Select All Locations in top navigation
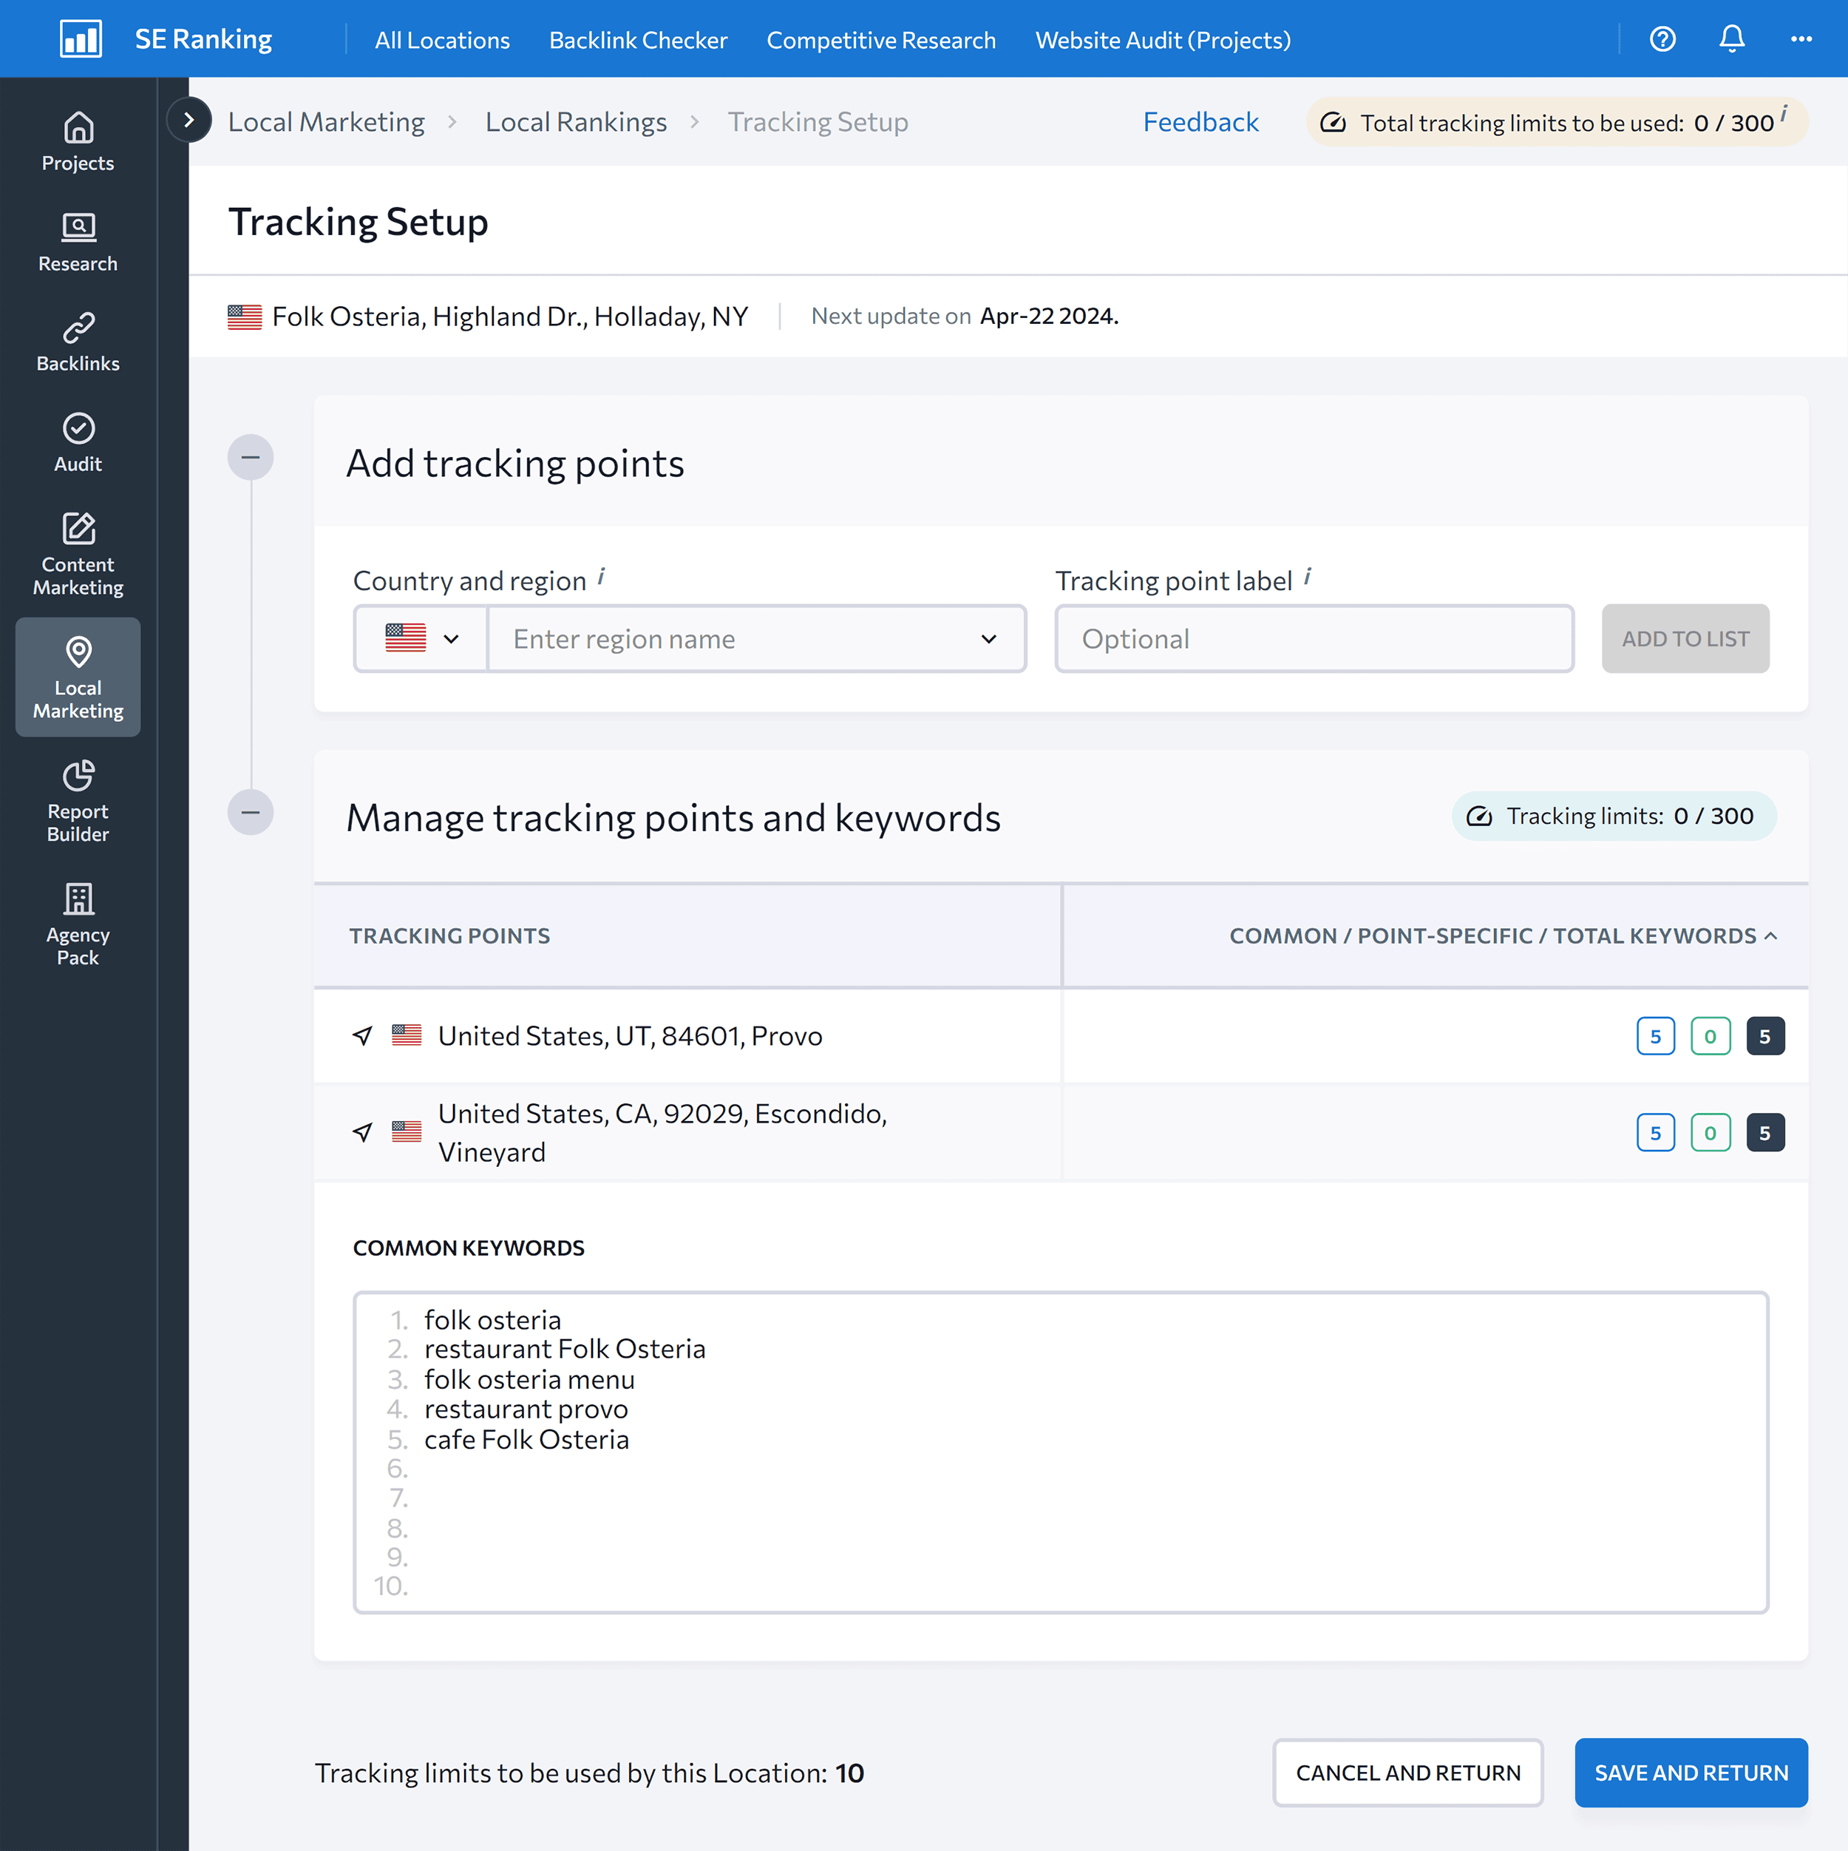This screenshot has width=1848, height=1851. pyautogui.click(x=441, y=39)
